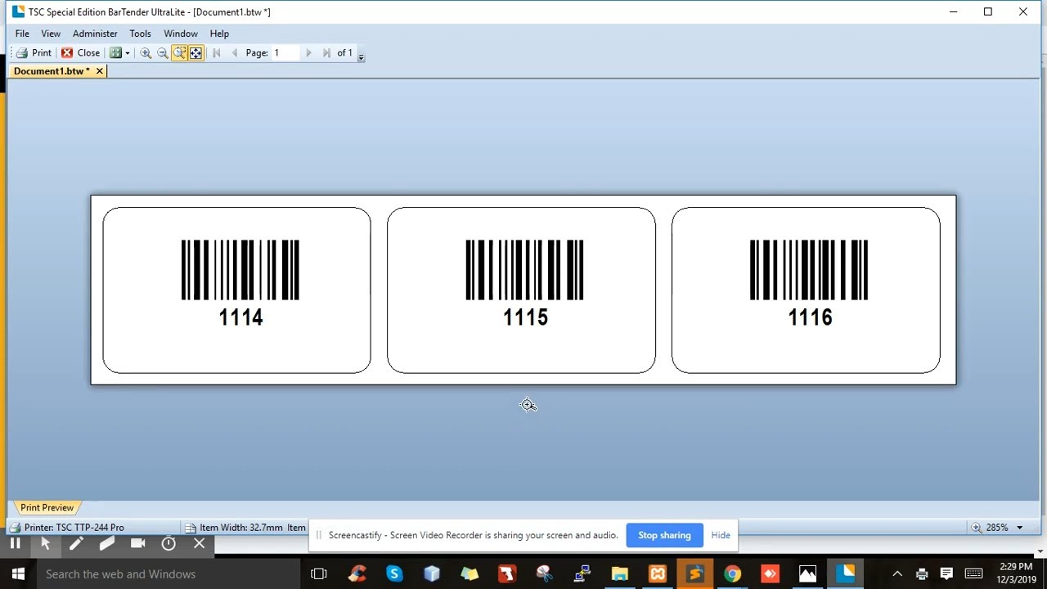The width and height of the screenshot is (1047, 589).
Task: Click Hide link in Screencastify bar
Action: (x=721, y=535)
